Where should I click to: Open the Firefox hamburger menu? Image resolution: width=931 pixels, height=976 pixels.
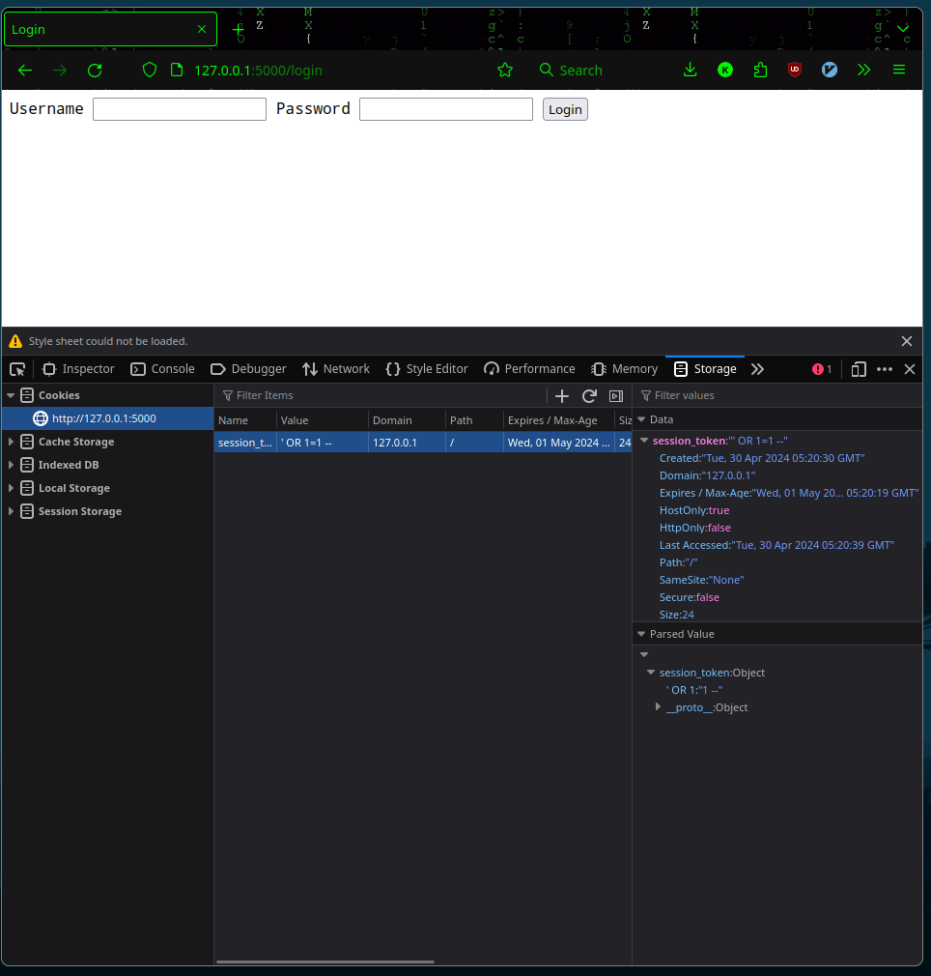click(x=899, y=70)
